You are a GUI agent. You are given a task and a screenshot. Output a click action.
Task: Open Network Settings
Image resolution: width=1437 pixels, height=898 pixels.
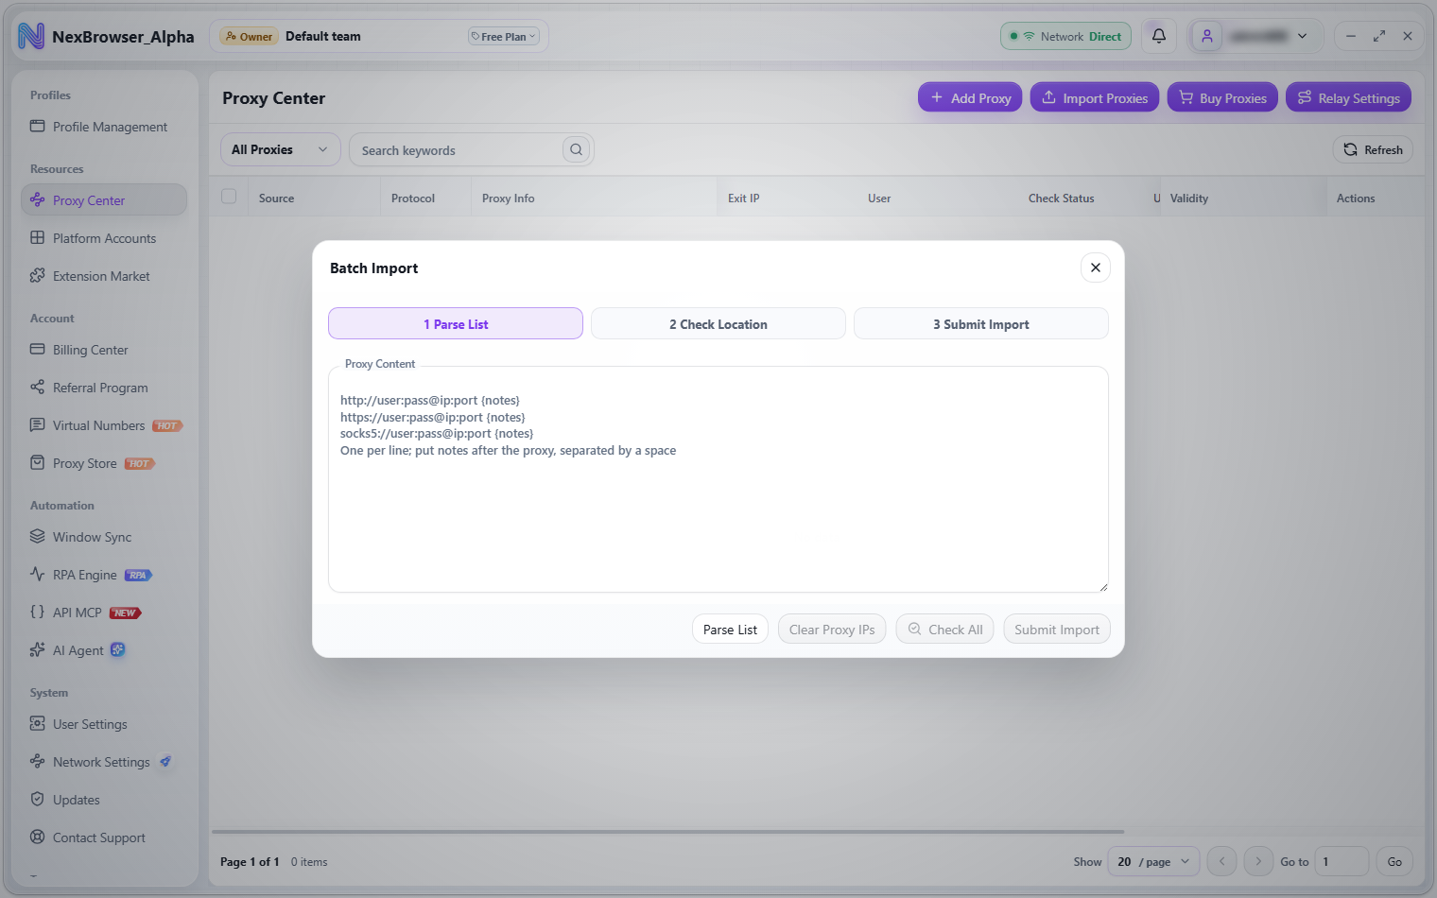pyautogui.click(x=104, y=762)
